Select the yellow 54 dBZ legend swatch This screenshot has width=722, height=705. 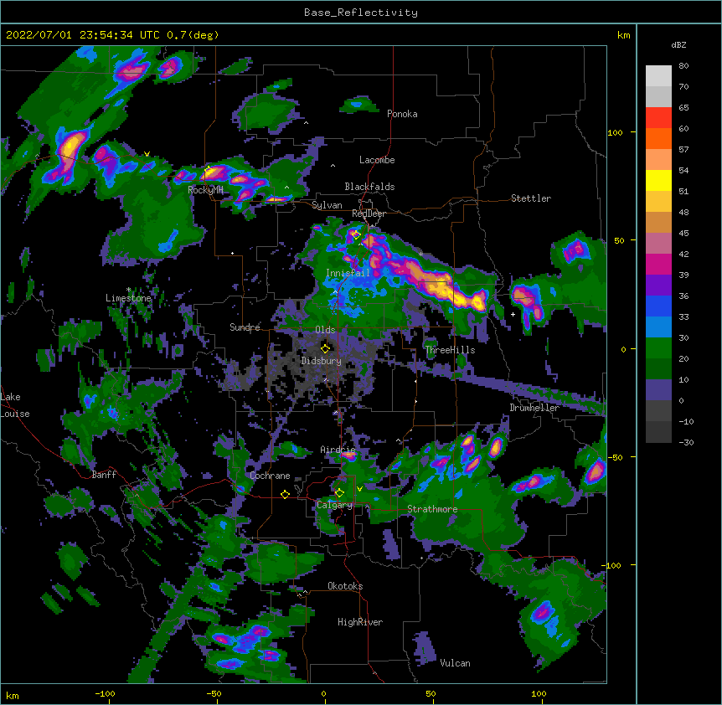(x=658, y=180)
